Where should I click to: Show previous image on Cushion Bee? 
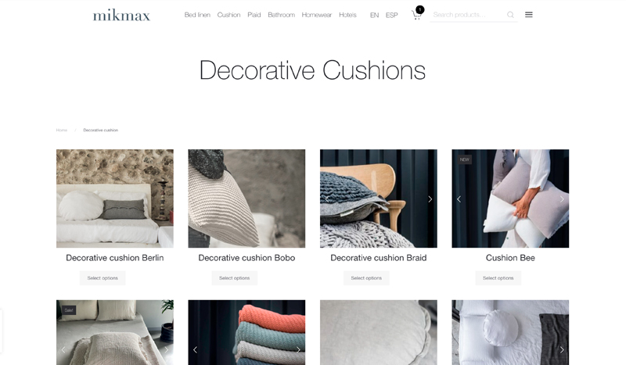459,199
